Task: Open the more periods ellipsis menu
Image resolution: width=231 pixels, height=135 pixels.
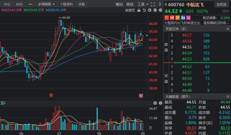Action: pyautogui.click(x=30, y=4)
